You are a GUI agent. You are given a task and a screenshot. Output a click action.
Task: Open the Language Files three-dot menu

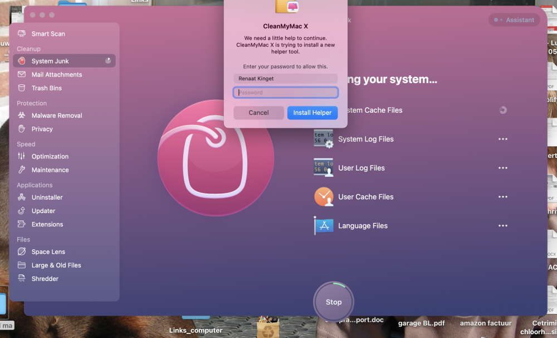[x=503, y=226]
